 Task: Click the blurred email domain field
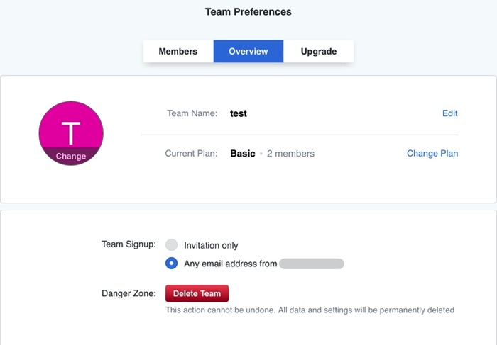pyautogui.click(x=312, y=264)
